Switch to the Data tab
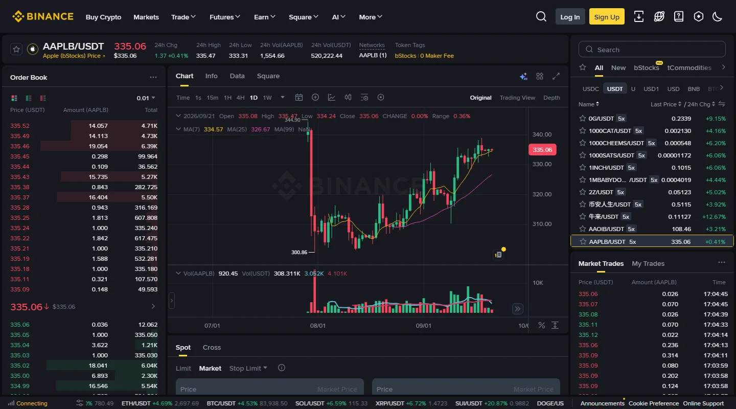The image size is (736, 409). pyautogui.click(x=237, y=76)
